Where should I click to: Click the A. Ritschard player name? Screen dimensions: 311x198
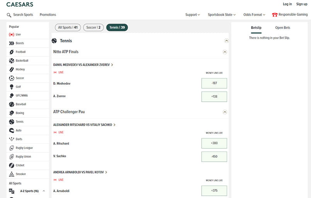tap(61, 143)
